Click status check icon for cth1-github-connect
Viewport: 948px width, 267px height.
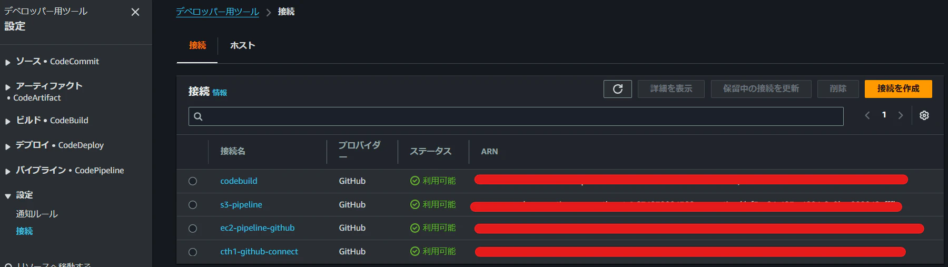(415, 252)
